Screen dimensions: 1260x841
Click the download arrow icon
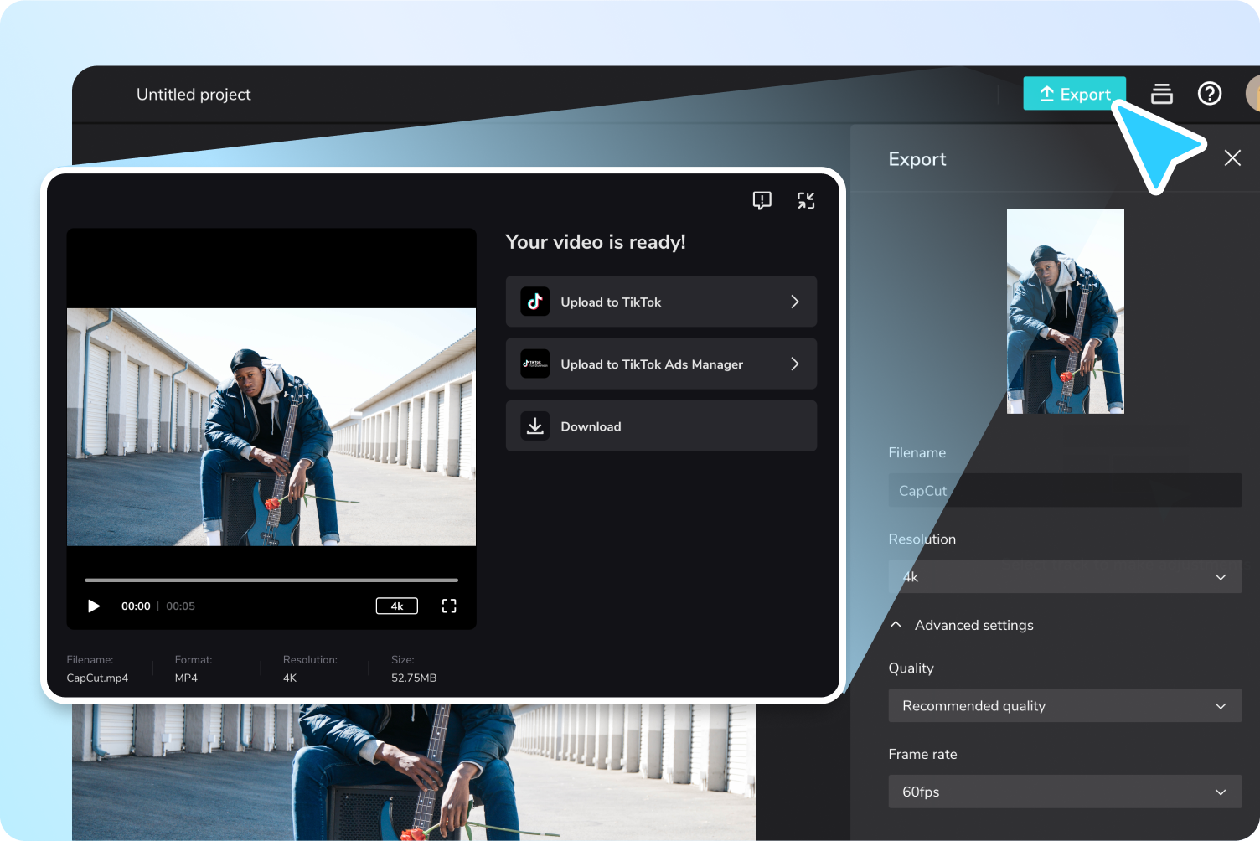[535, 426]
